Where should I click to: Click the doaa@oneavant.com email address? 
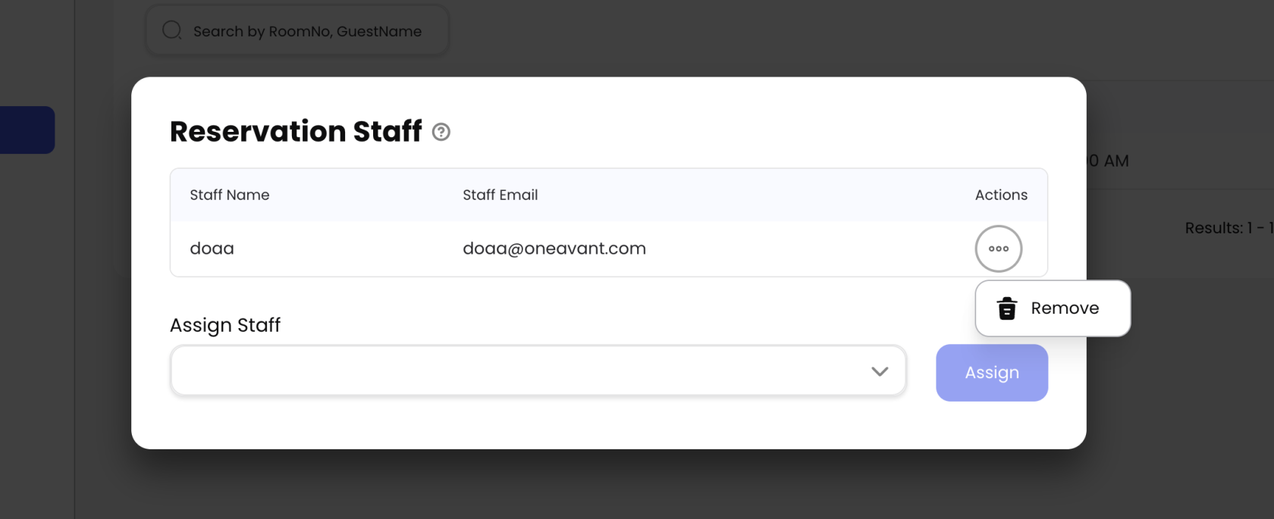point(554,249)
